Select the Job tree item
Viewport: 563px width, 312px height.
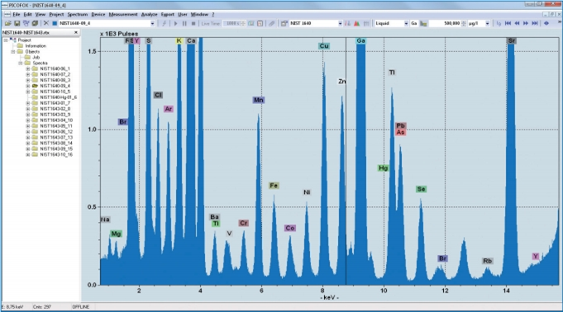point(36,58)
